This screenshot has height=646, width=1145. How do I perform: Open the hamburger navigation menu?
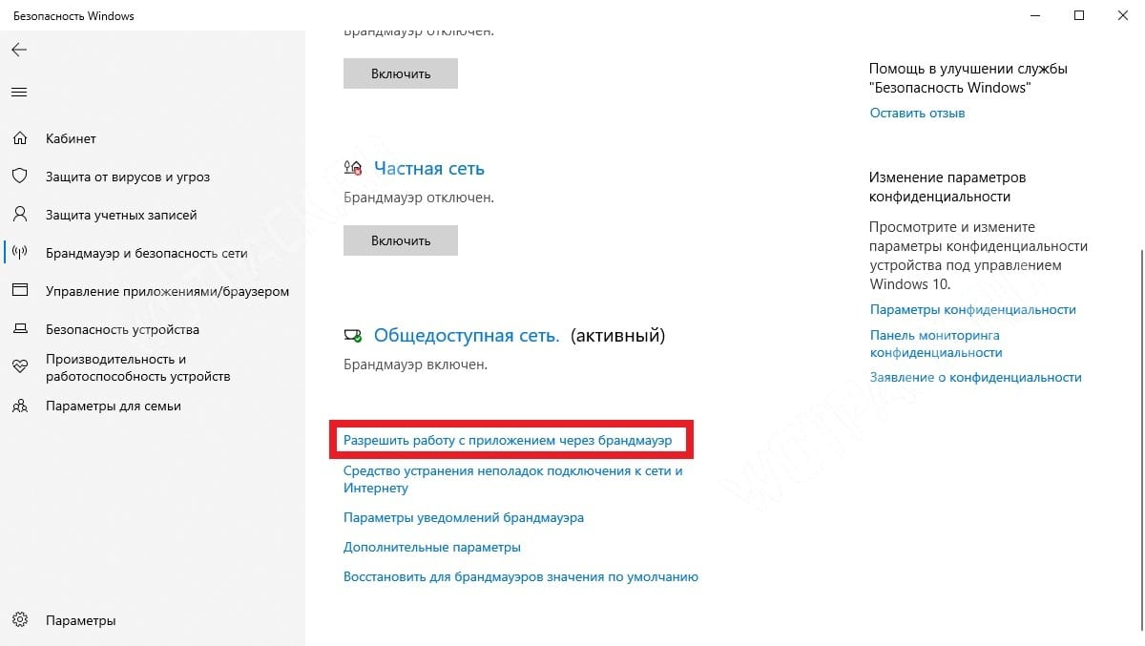[19, 93]
